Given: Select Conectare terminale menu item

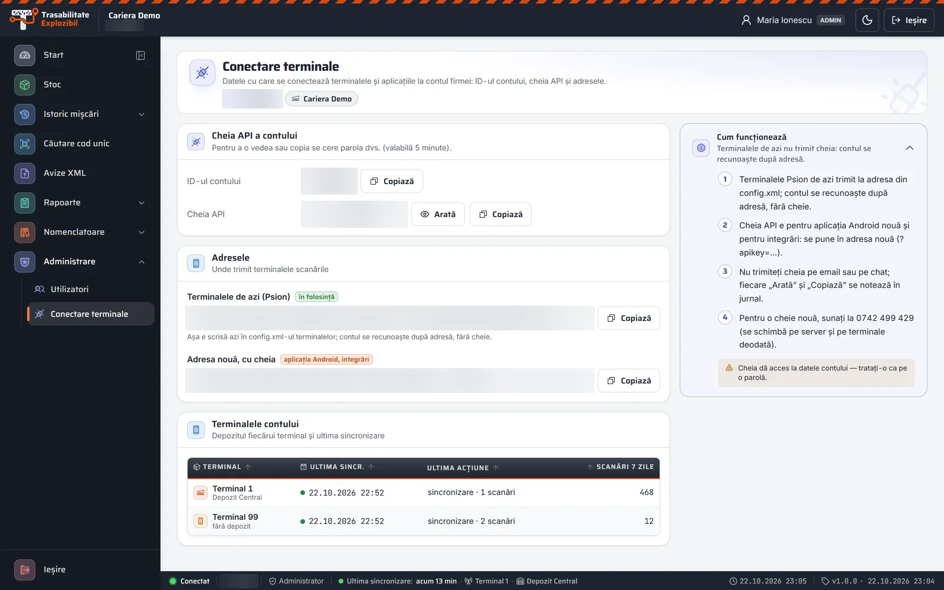Looking at the screenshot, I should coord(91,314).
